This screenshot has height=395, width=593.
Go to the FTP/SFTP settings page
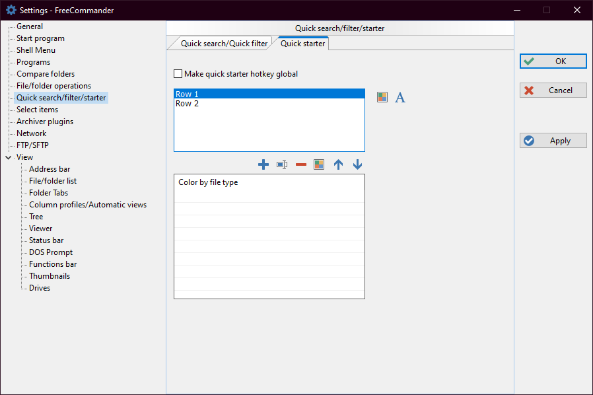tap(32, 145)
